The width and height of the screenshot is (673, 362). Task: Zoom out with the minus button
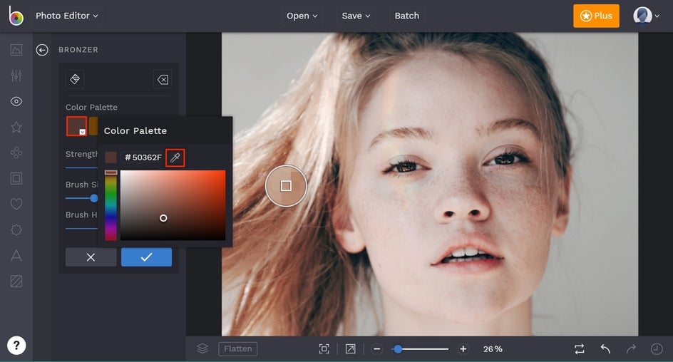tap(377, 349)
